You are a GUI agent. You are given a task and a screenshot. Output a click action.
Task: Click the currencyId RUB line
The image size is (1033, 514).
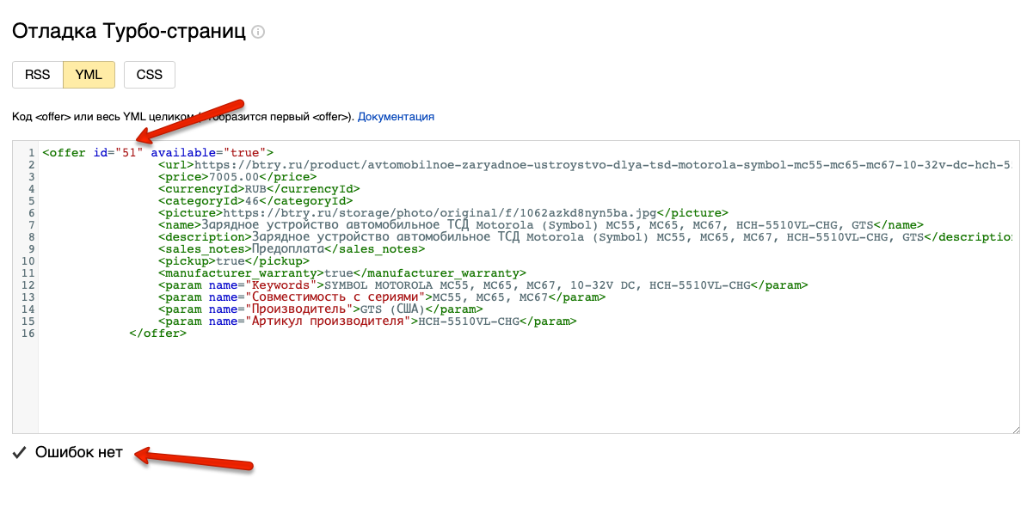258,189
